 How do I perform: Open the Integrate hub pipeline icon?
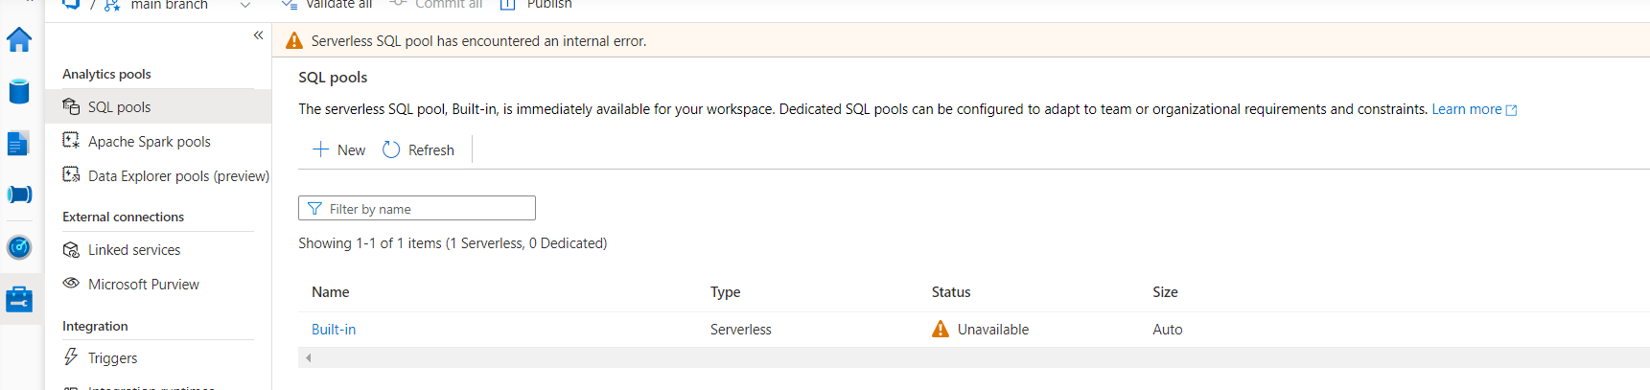[19, 195]
